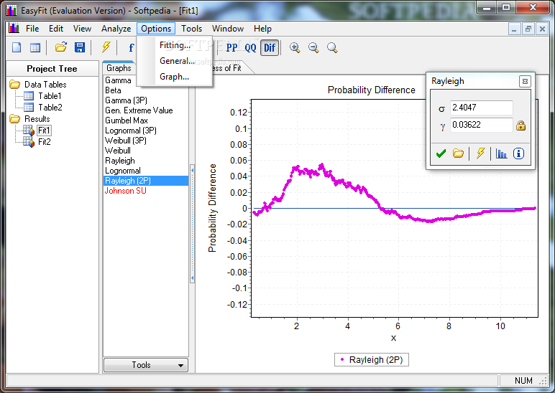
Task: Select Gen. Extreme Value distribution
Action: coord(146,110)
